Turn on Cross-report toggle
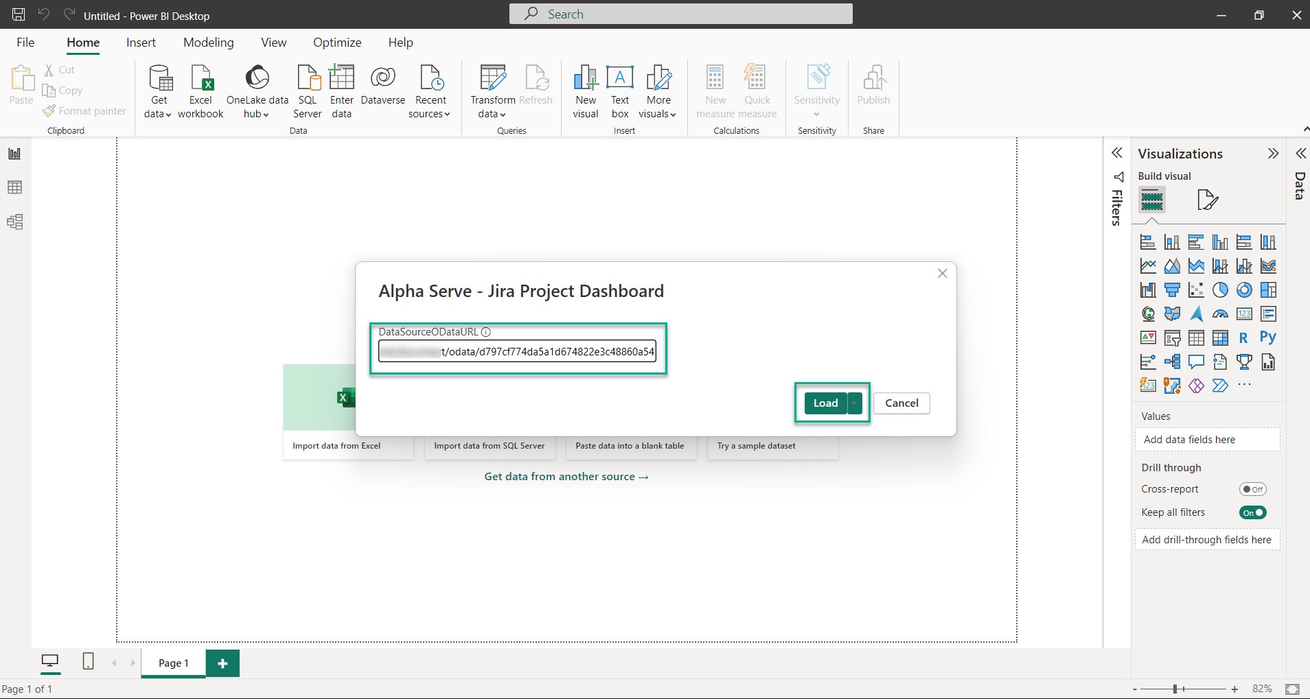 (x=1252, y=489)
